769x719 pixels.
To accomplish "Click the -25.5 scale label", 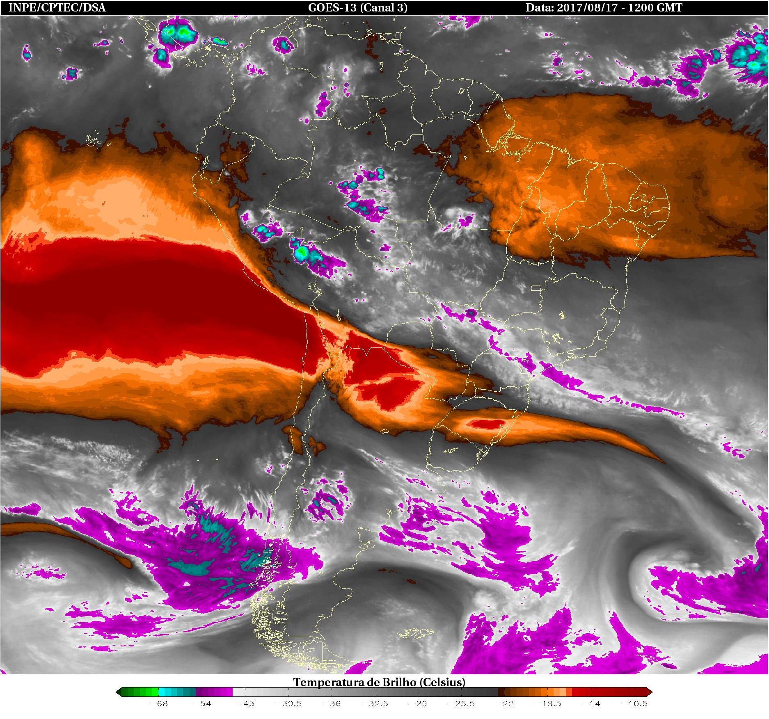I will click(x=461, y=704).
